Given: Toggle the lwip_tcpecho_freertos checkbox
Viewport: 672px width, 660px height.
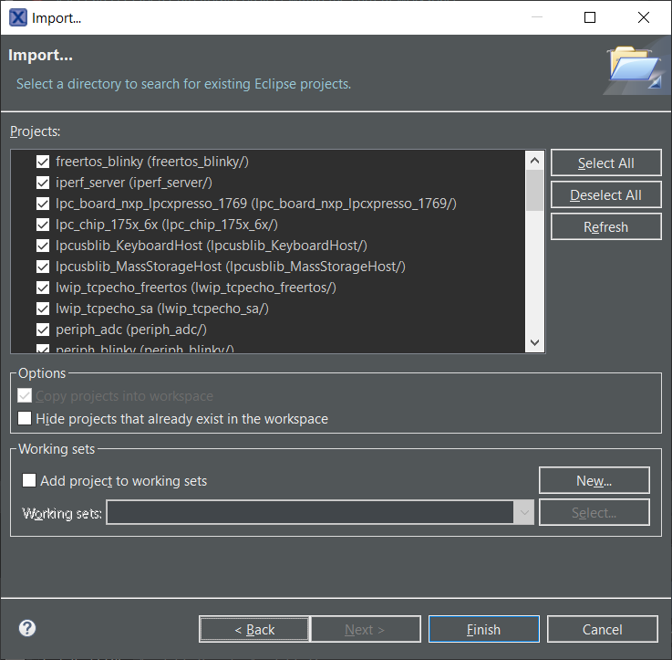Looking at the screenshot, I should [x=43, y=288].
